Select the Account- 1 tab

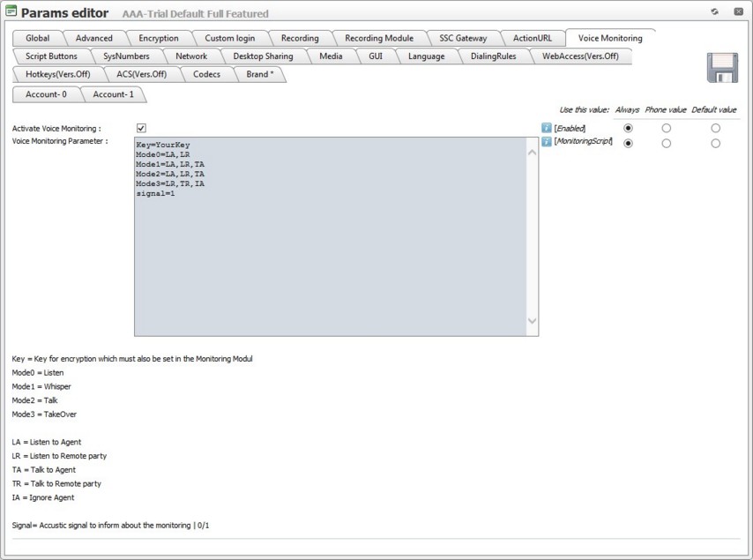point(113,94)
